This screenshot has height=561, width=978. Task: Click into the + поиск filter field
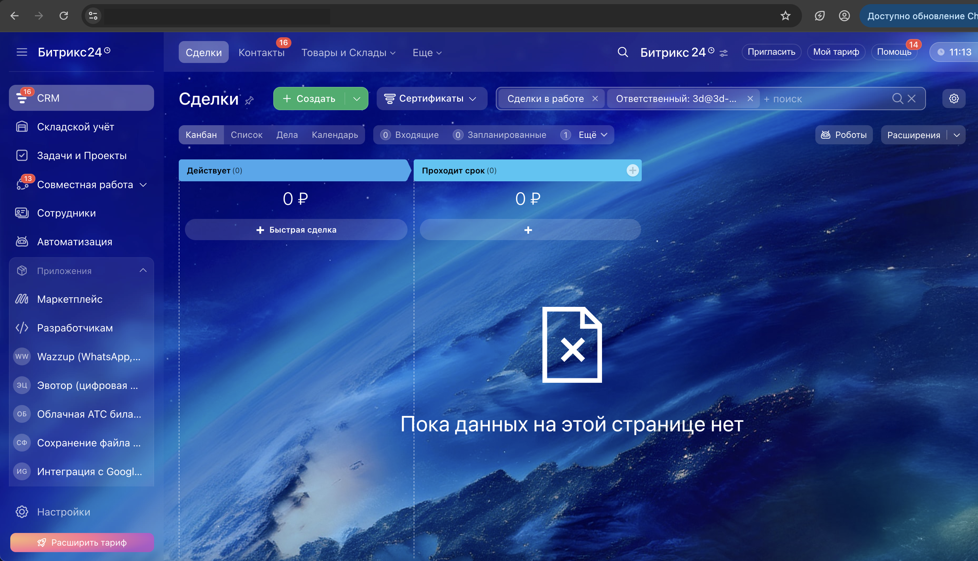pos(825,99)
